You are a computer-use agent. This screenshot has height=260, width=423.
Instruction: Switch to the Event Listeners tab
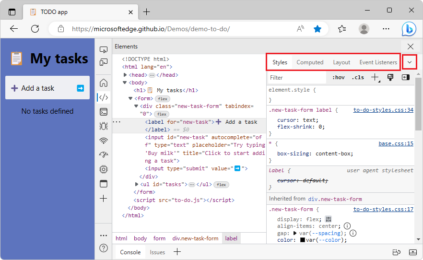[x=378, y=62]
